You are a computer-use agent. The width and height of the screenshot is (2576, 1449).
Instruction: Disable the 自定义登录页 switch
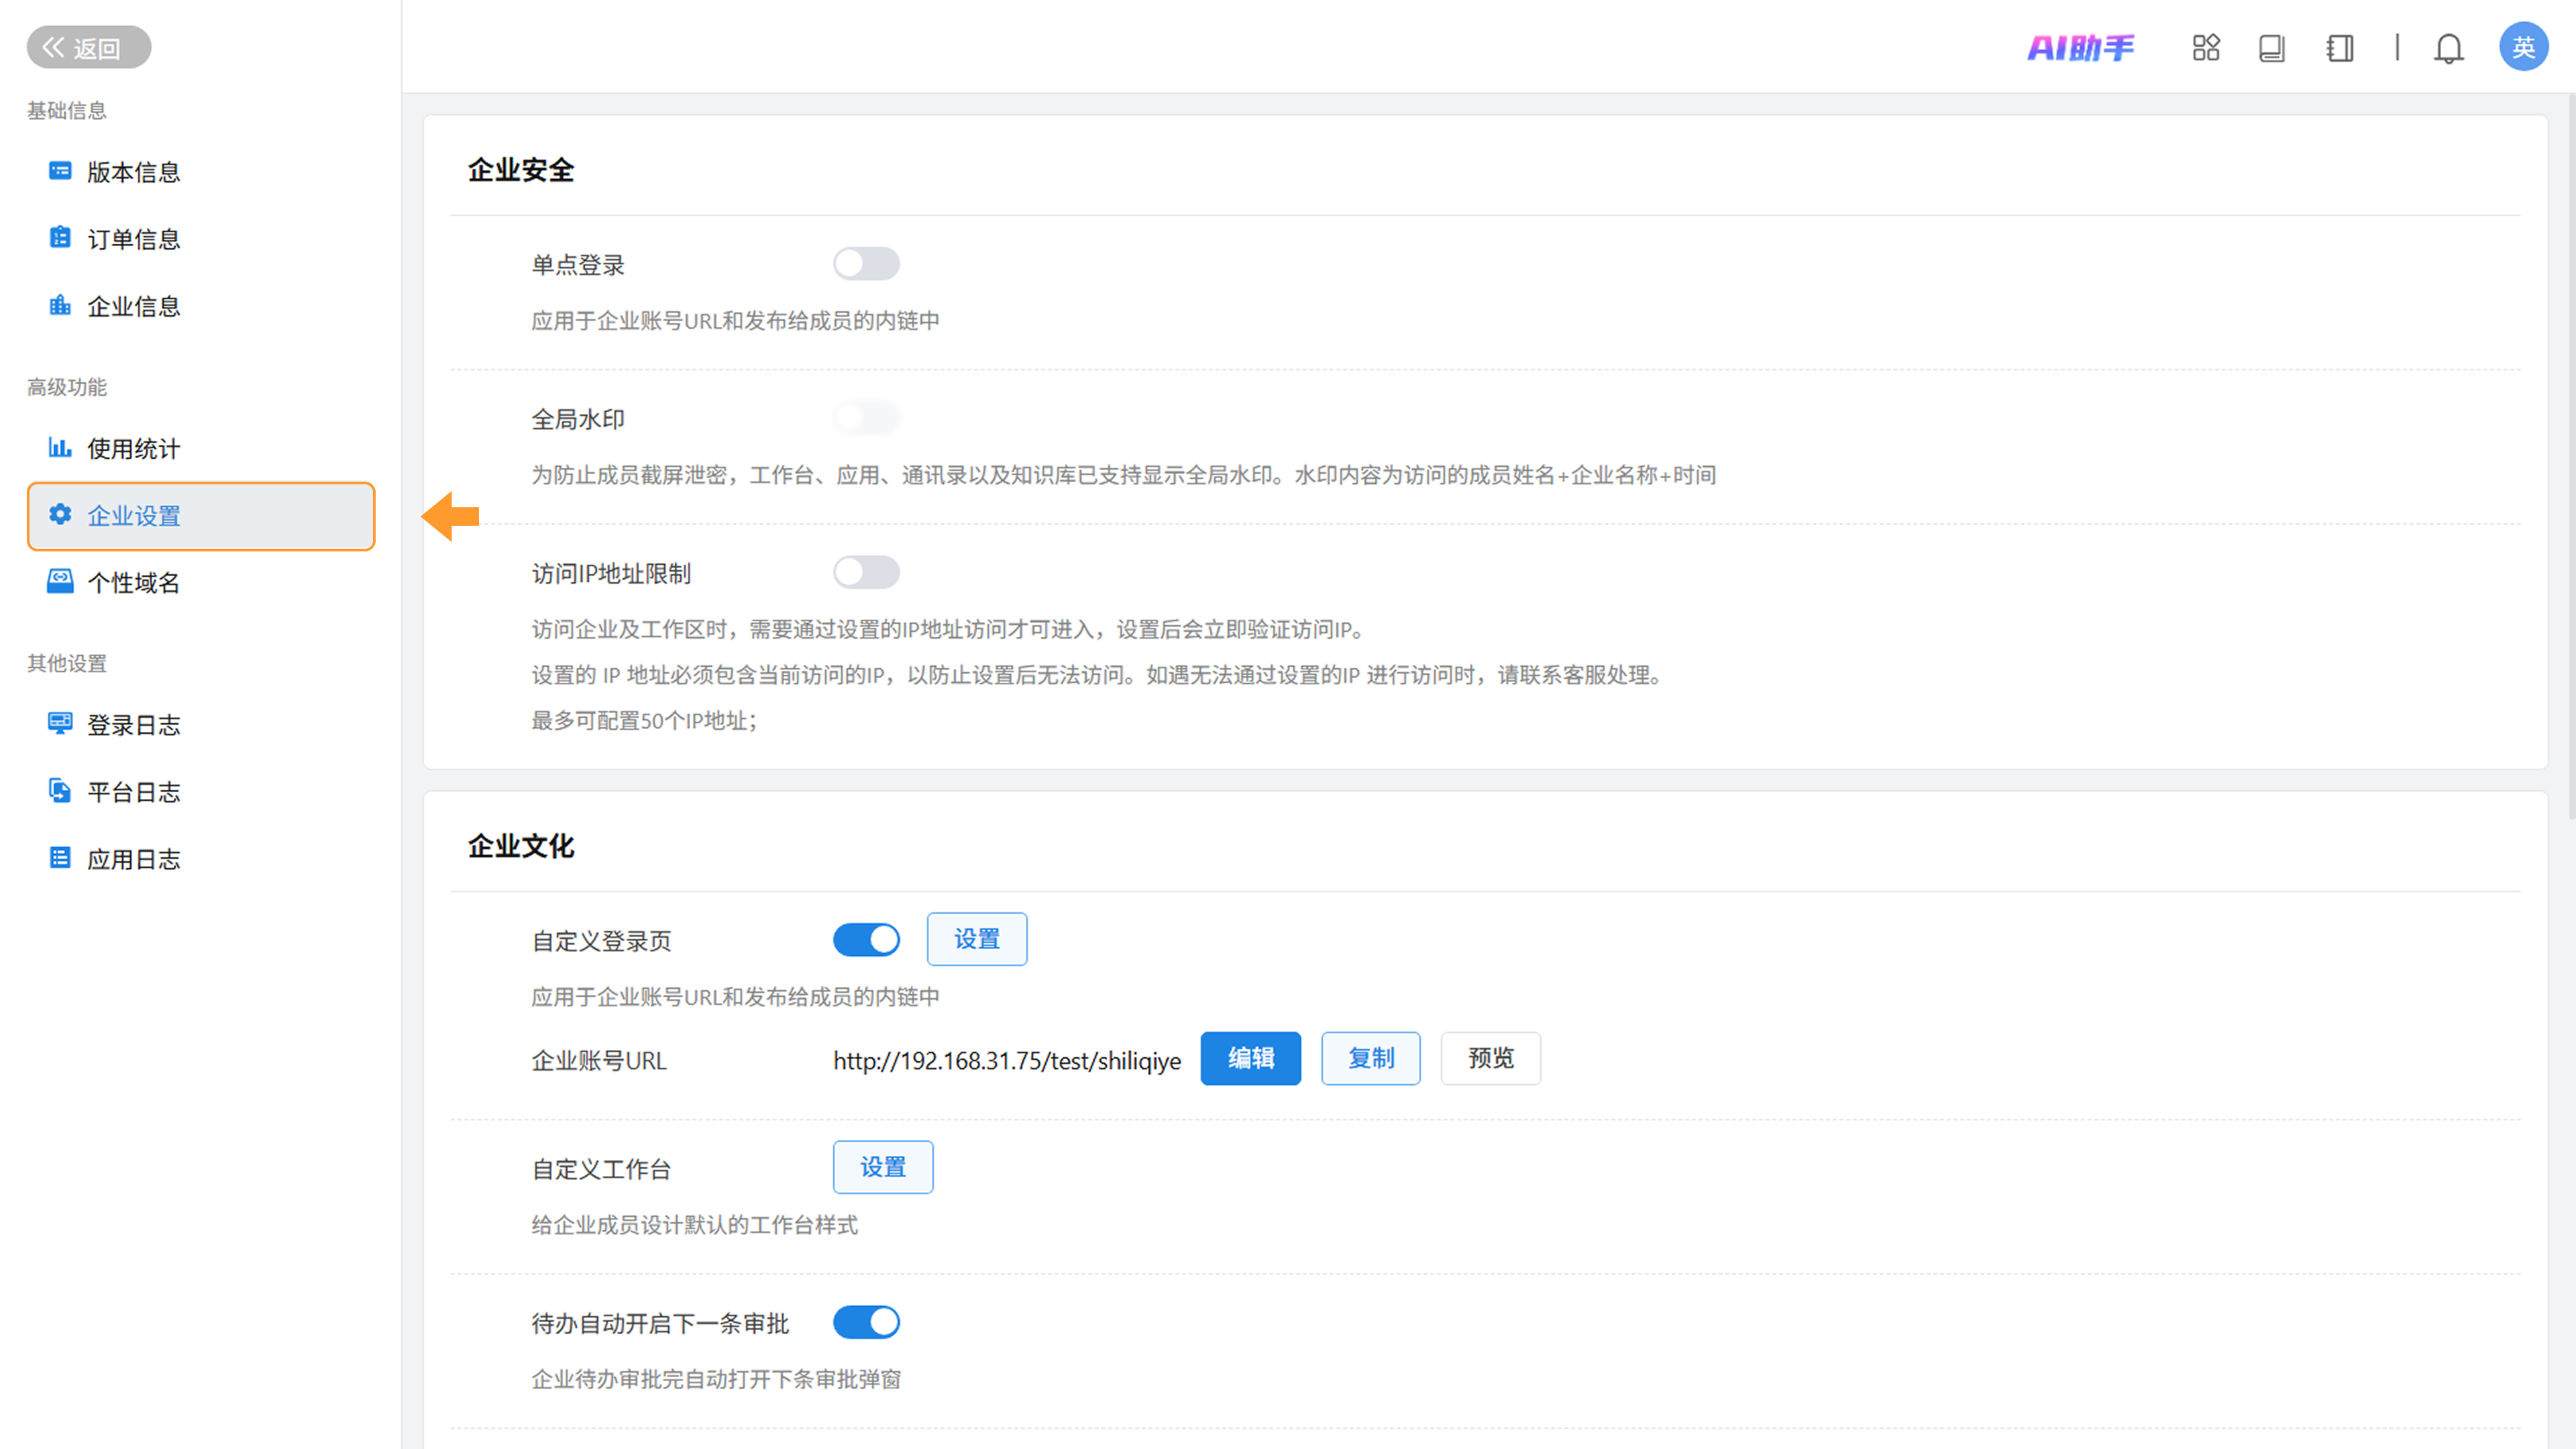pos(866,939)
